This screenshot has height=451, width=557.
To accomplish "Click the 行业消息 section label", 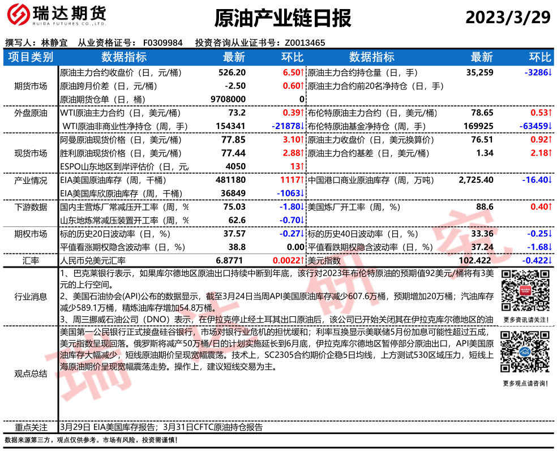I will pos(31,297).
